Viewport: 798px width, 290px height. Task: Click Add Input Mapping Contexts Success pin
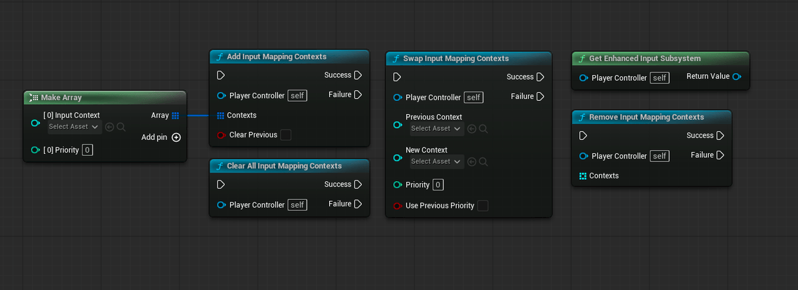click(358, 75)
